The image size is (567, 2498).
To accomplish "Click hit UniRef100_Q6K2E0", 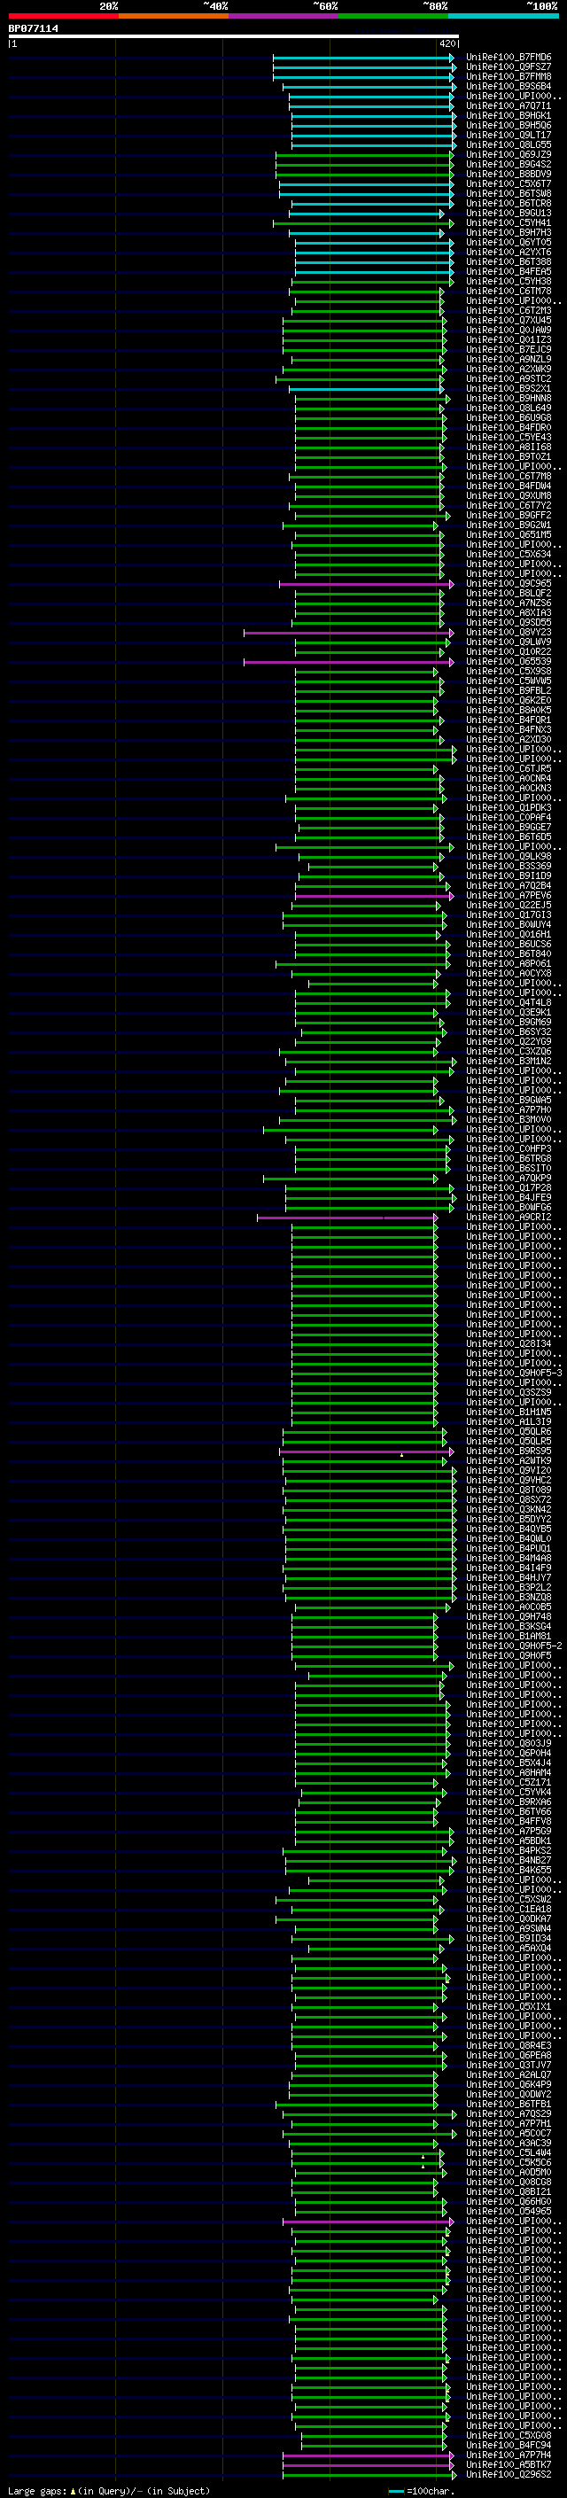I will [509, 700].
